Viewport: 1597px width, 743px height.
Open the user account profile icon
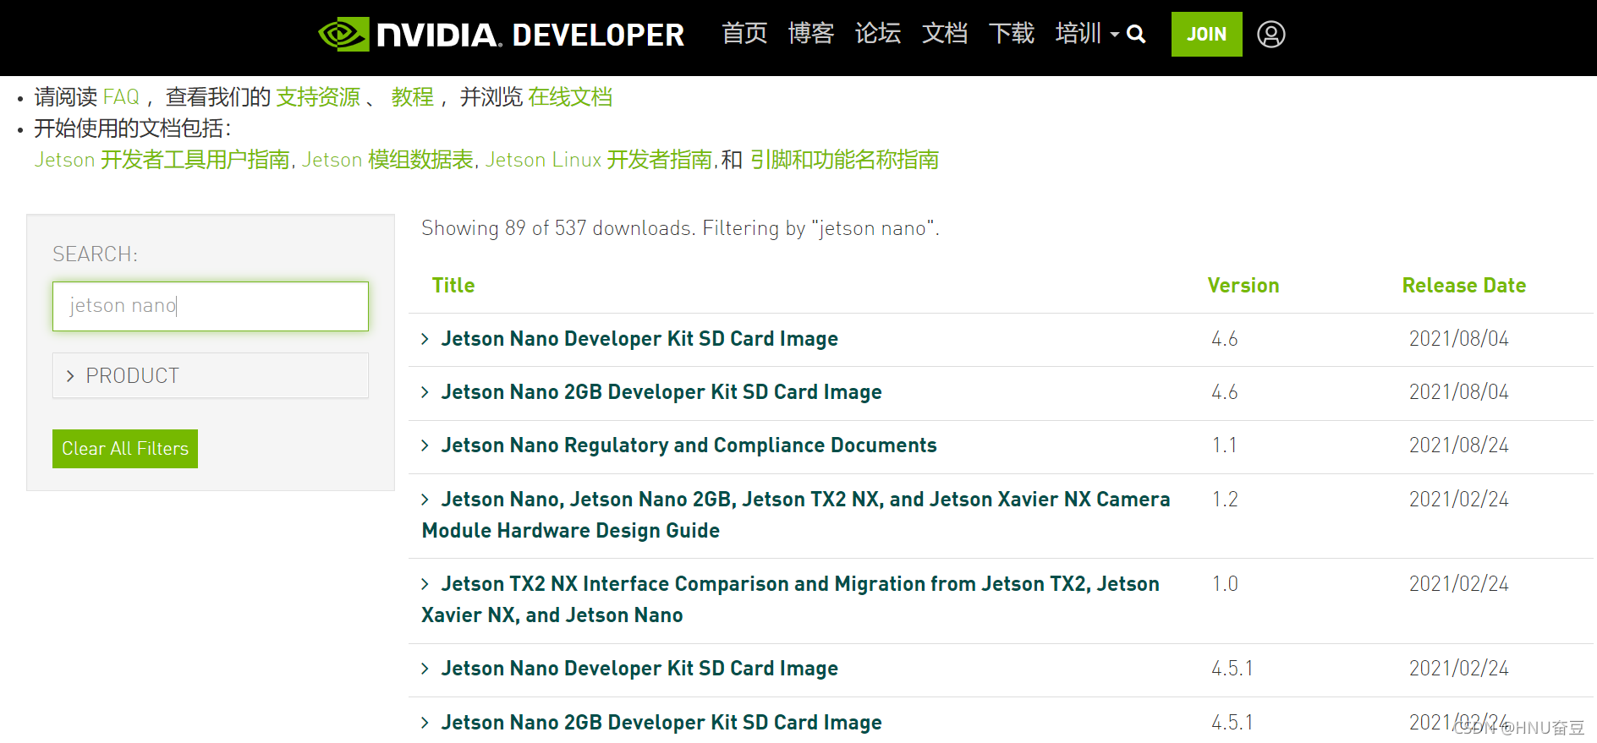point(1270,34)
